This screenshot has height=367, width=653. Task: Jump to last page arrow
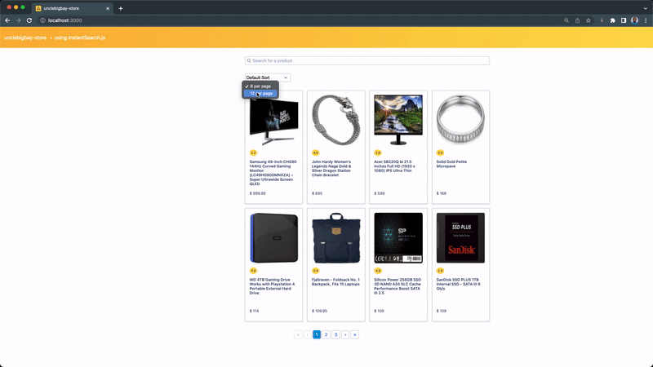tap(355, 334)
